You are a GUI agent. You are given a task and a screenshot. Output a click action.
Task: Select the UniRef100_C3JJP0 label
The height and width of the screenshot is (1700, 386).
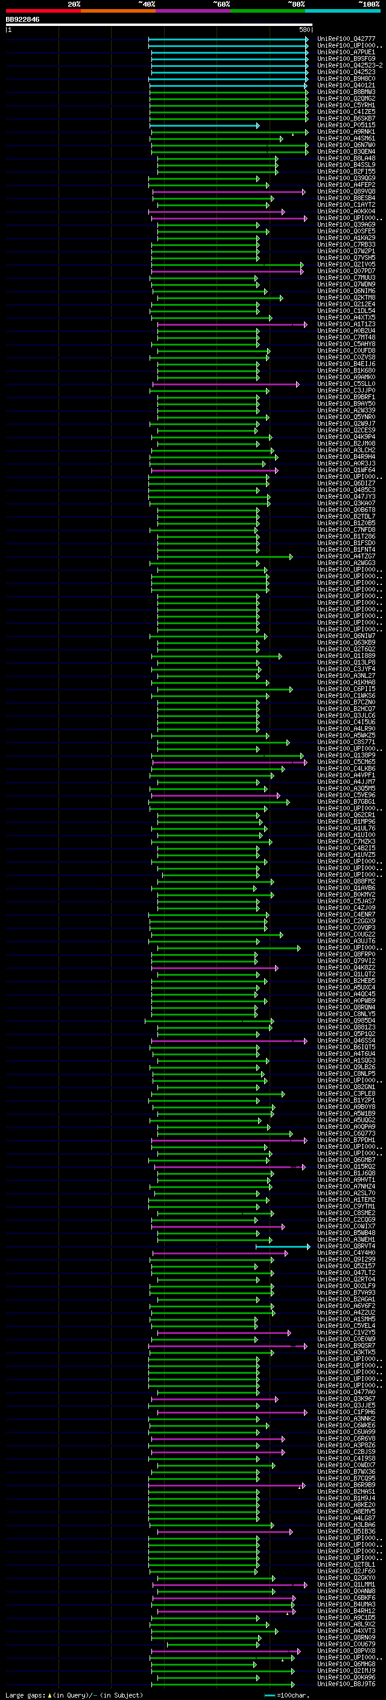[x=346, y=391]
